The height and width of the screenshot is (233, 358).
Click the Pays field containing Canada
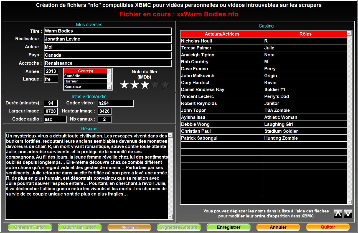coord(108,55)
